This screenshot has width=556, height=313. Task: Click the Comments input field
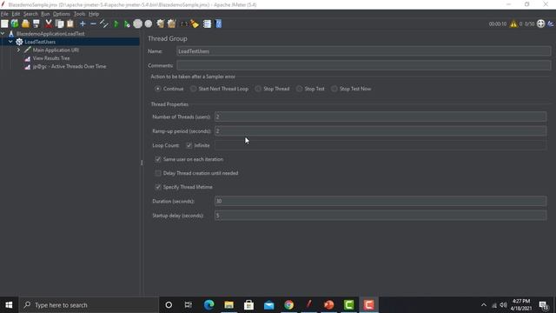364,65
